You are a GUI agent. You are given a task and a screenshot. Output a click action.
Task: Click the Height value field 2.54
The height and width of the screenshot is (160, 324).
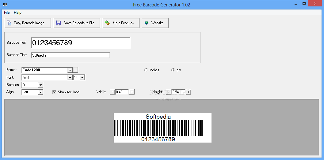click(x=178, y=92)
